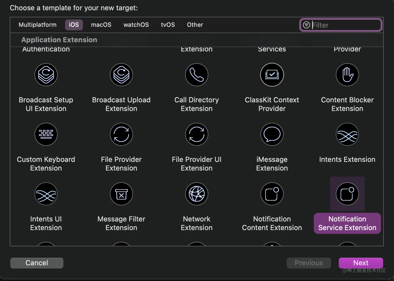The width and height of the screenshot is (394, 281).
Task: Pick the ClassKit Context Provider icon
Action: [272, 75]
